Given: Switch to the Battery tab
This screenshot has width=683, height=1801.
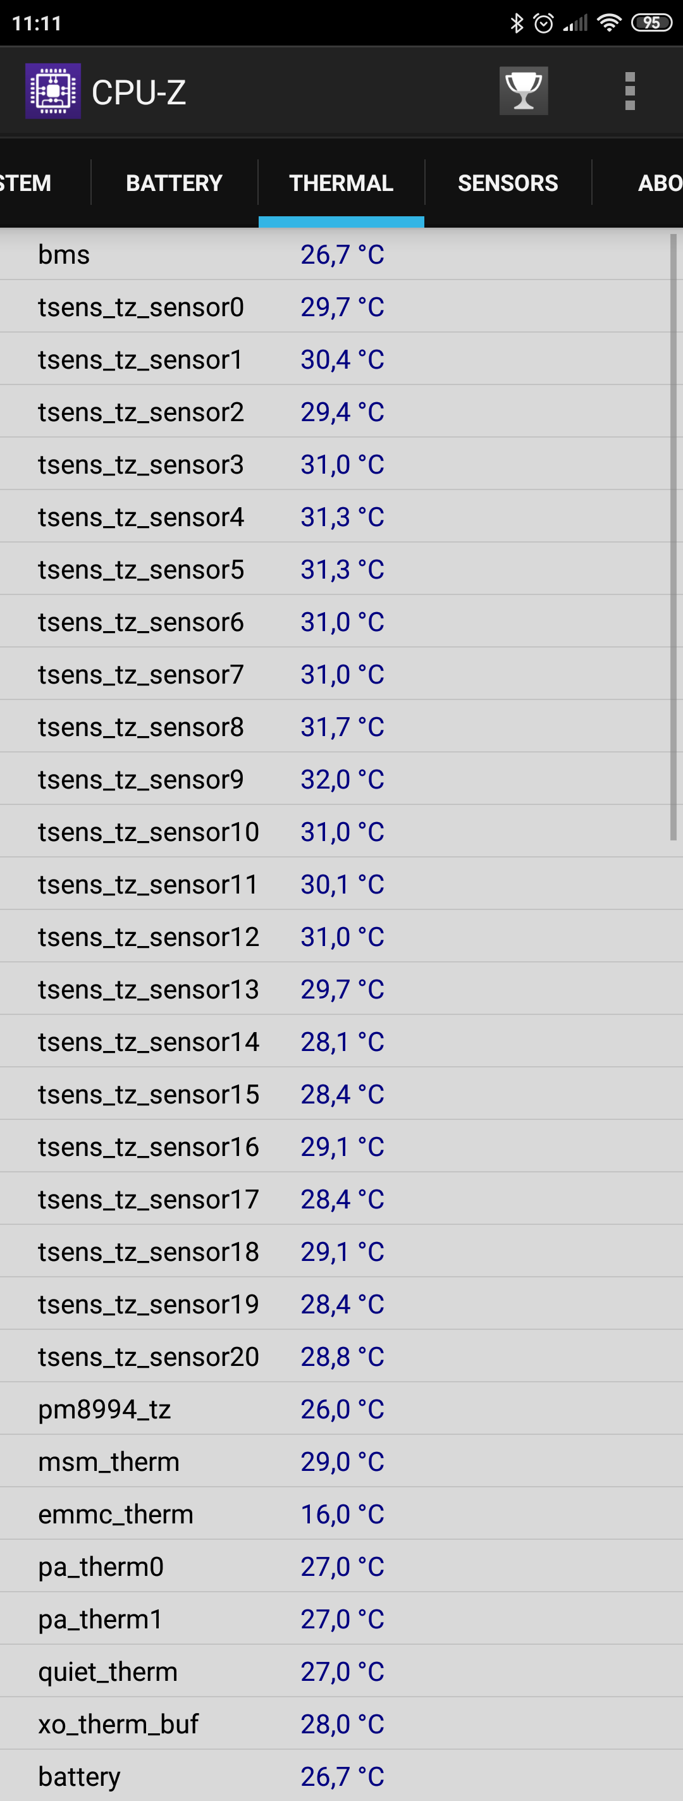Looking at the screenshot, I should tap(174, 183).
